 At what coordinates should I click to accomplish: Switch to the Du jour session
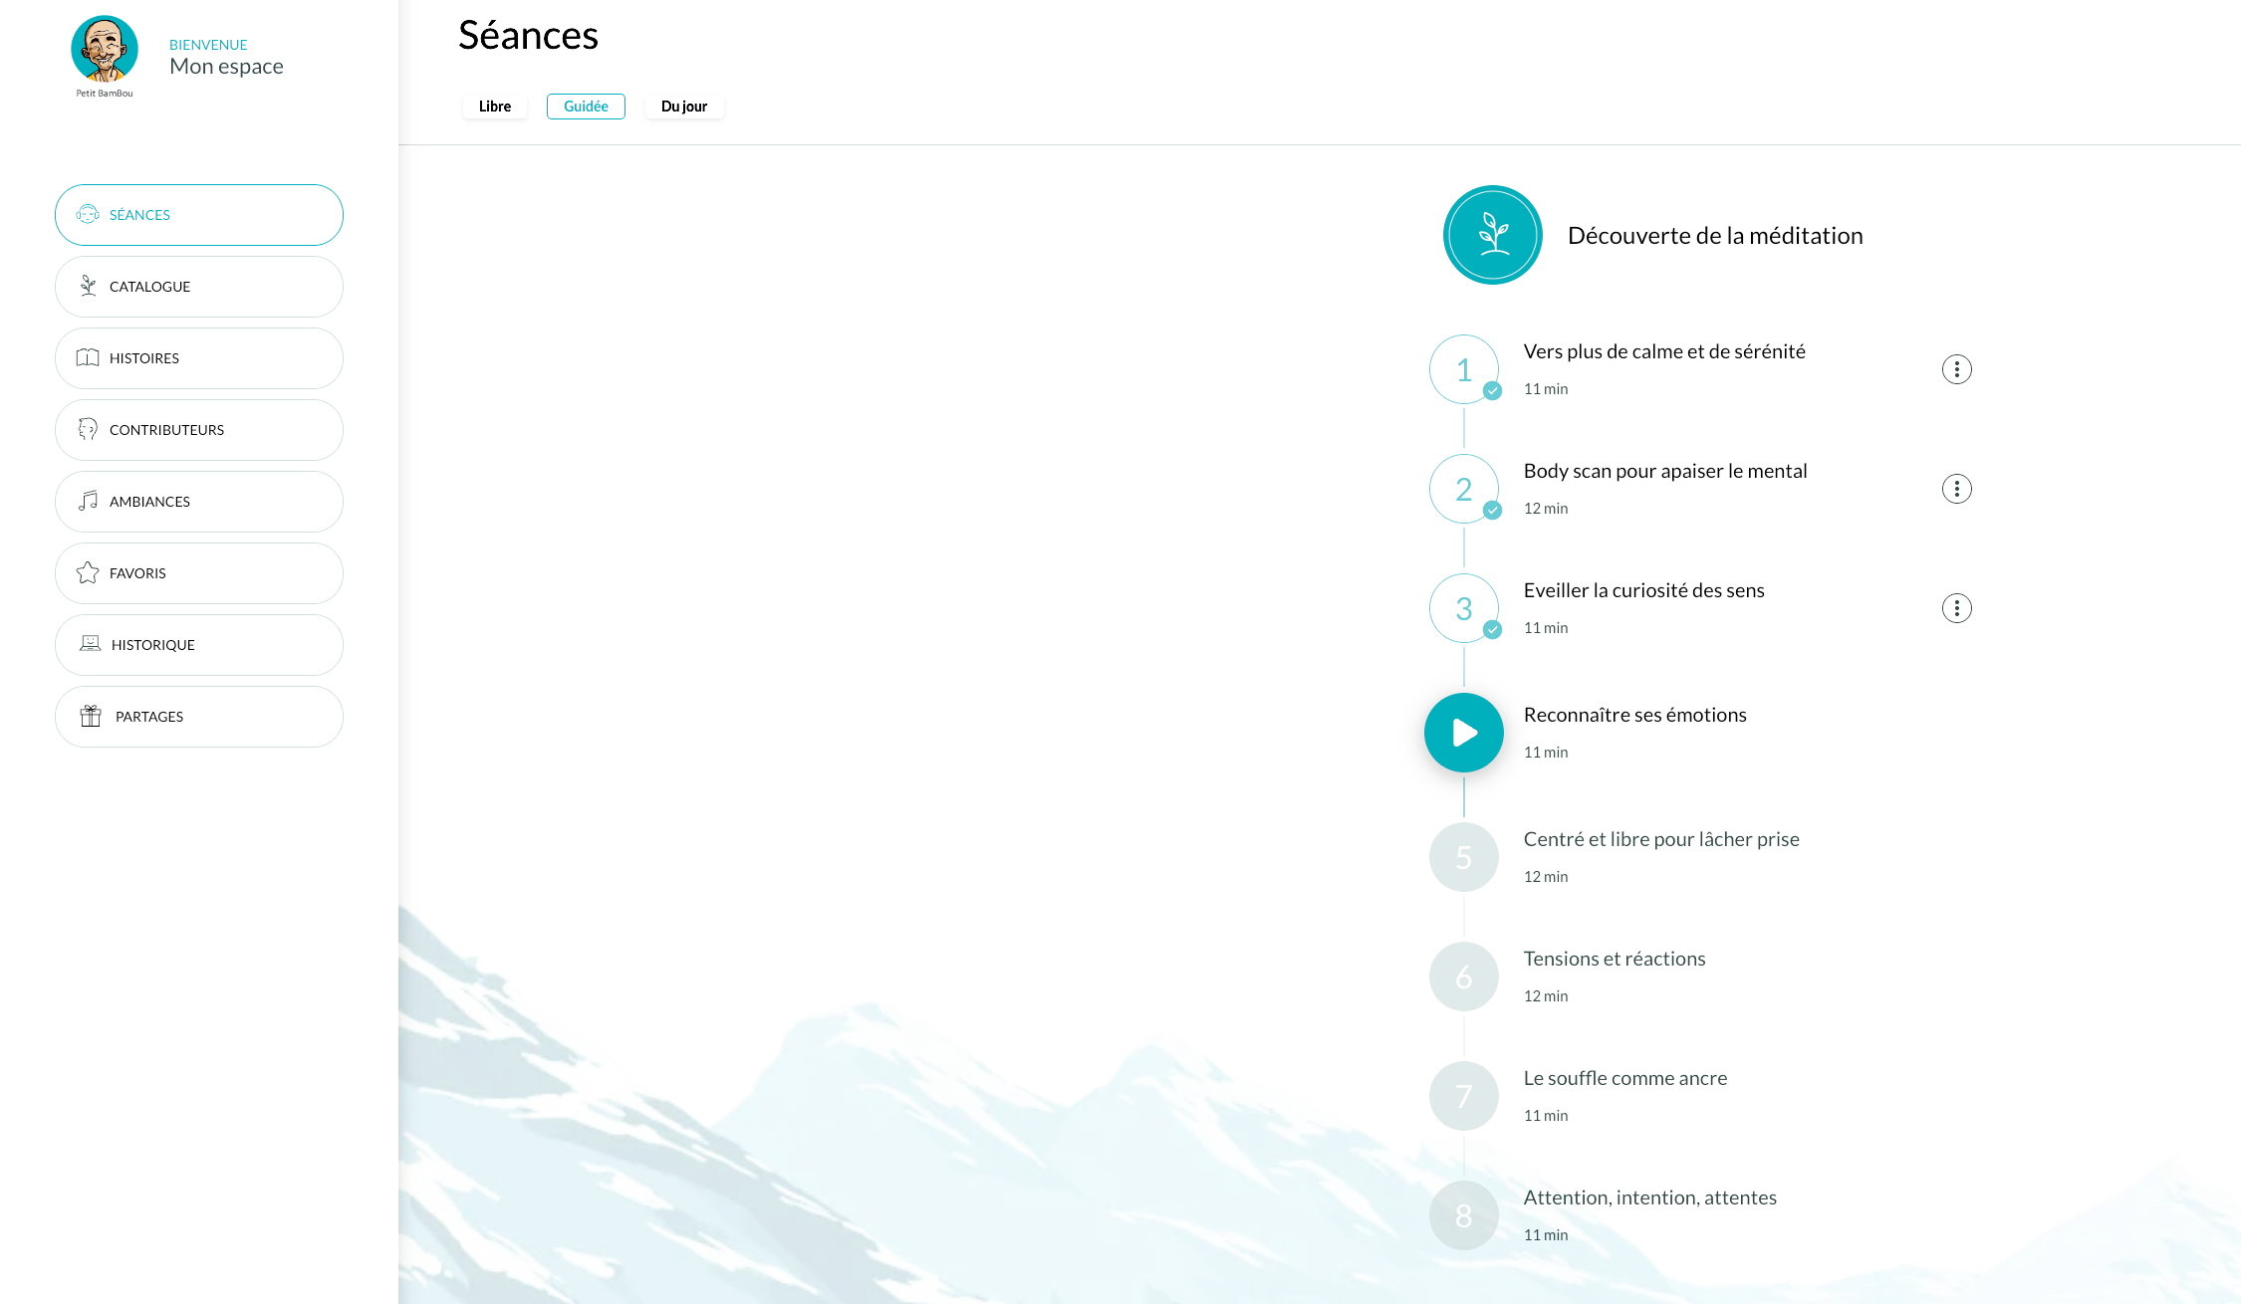[684, 107]
